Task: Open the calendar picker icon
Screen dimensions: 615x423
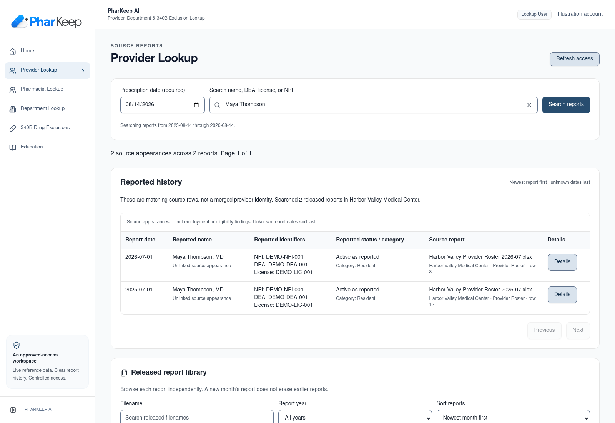Action: [x=196, y=105]
